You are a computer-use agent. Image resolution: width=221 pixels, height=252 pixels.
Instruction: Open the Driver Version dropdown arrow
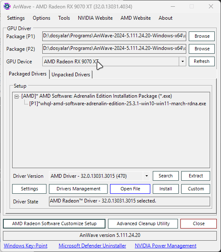146,176
